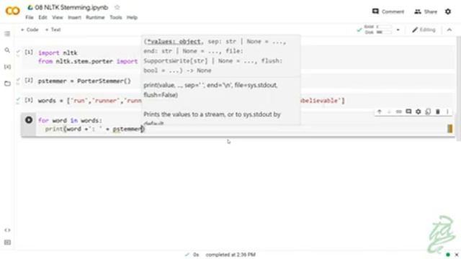Open notebook settings gear in header

[448, 12]
